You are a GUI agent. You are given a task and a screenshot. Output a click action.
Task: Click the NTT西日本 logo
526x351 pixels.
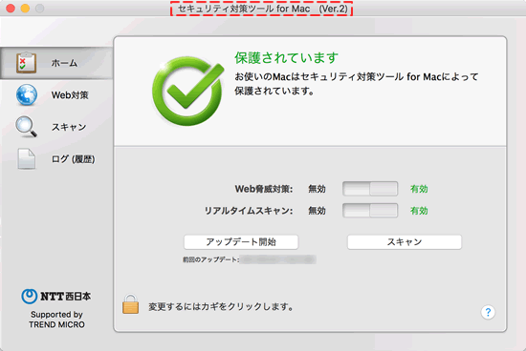point(56,296)
